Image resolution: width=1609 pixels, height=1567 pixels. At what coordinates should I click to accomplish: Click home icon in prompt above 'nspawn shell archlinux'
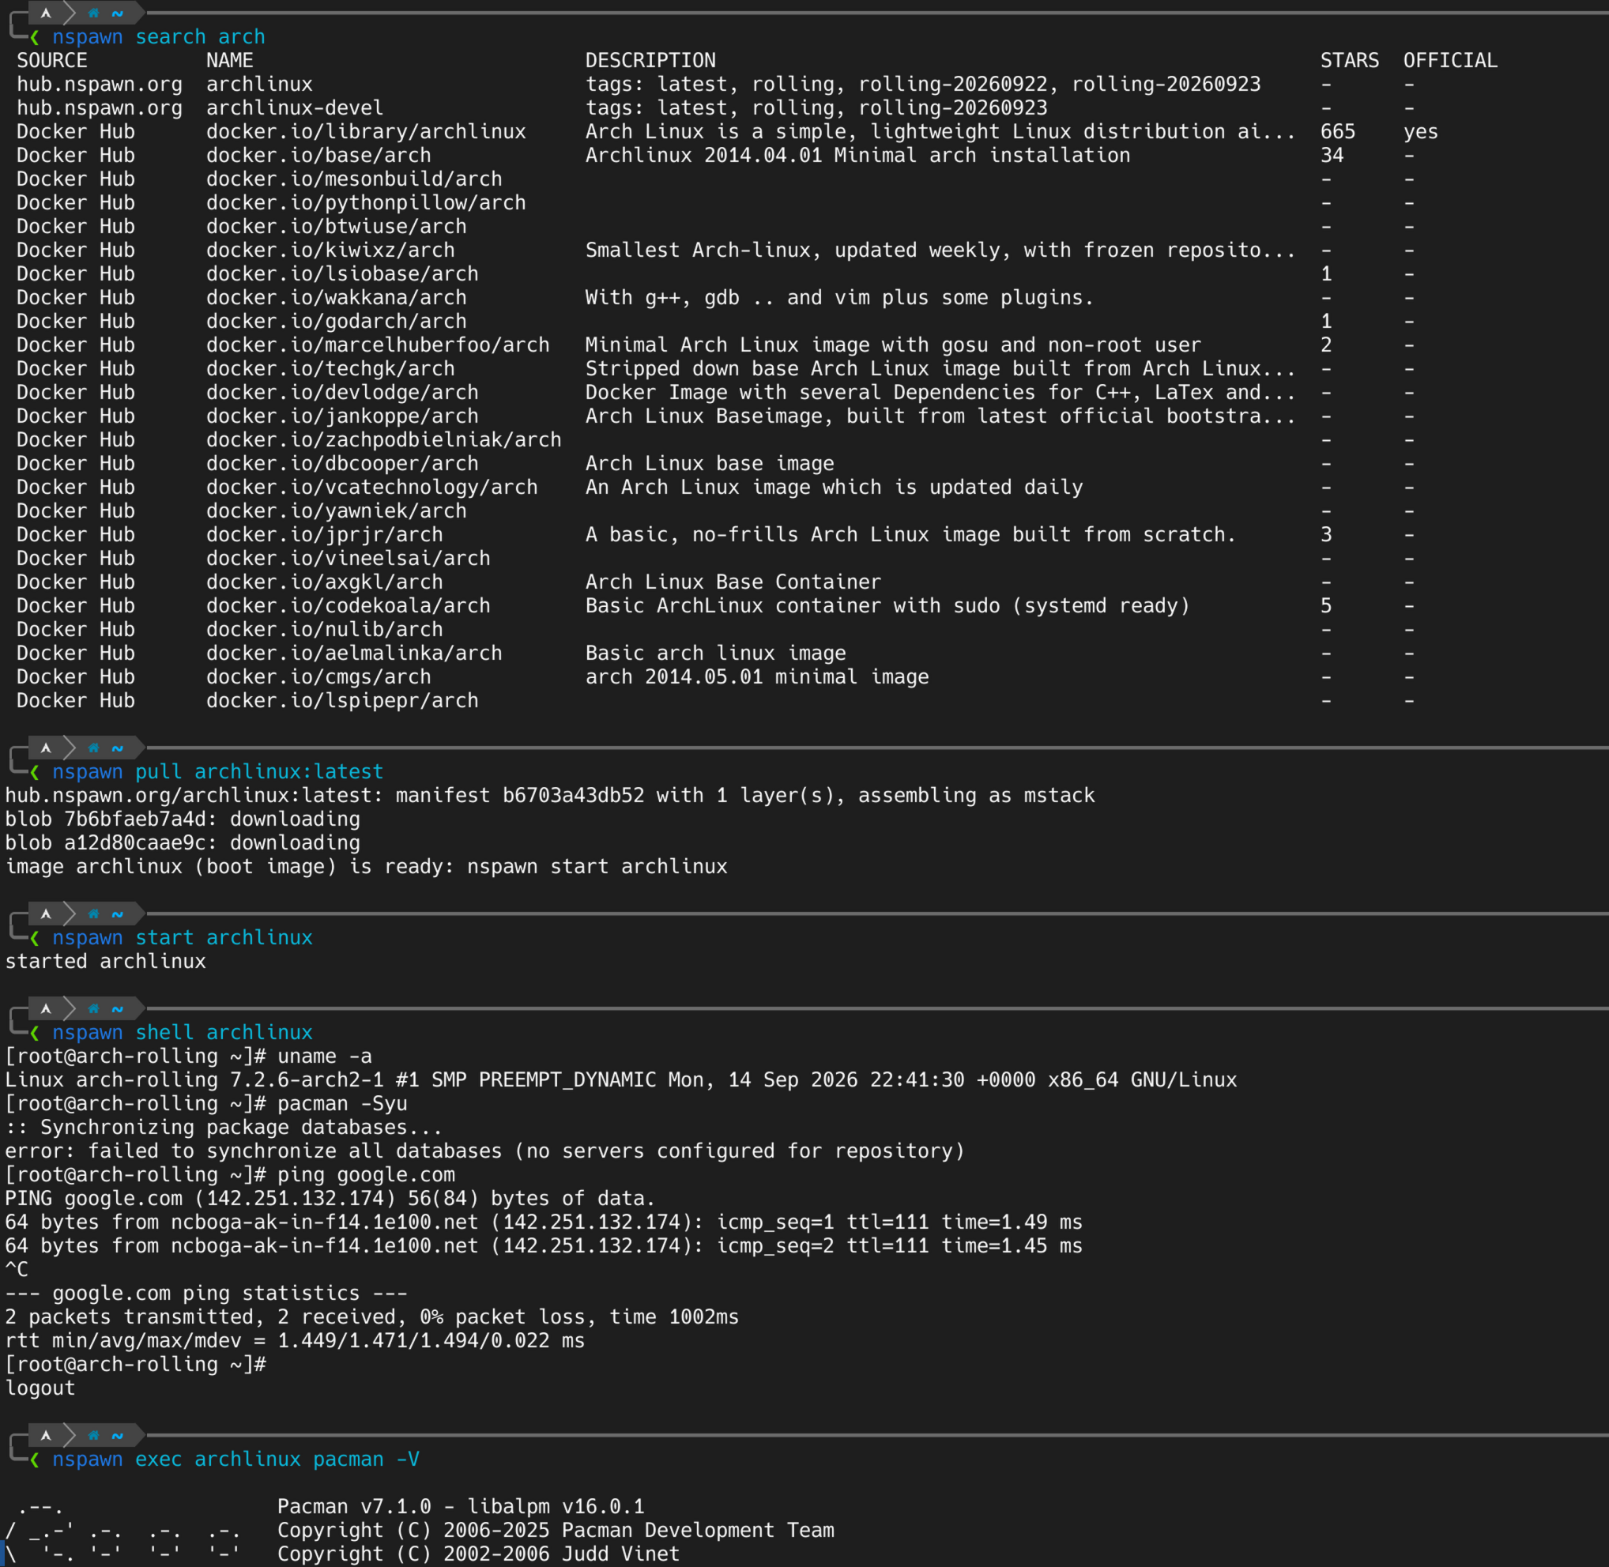click(x=94, y=1009)
